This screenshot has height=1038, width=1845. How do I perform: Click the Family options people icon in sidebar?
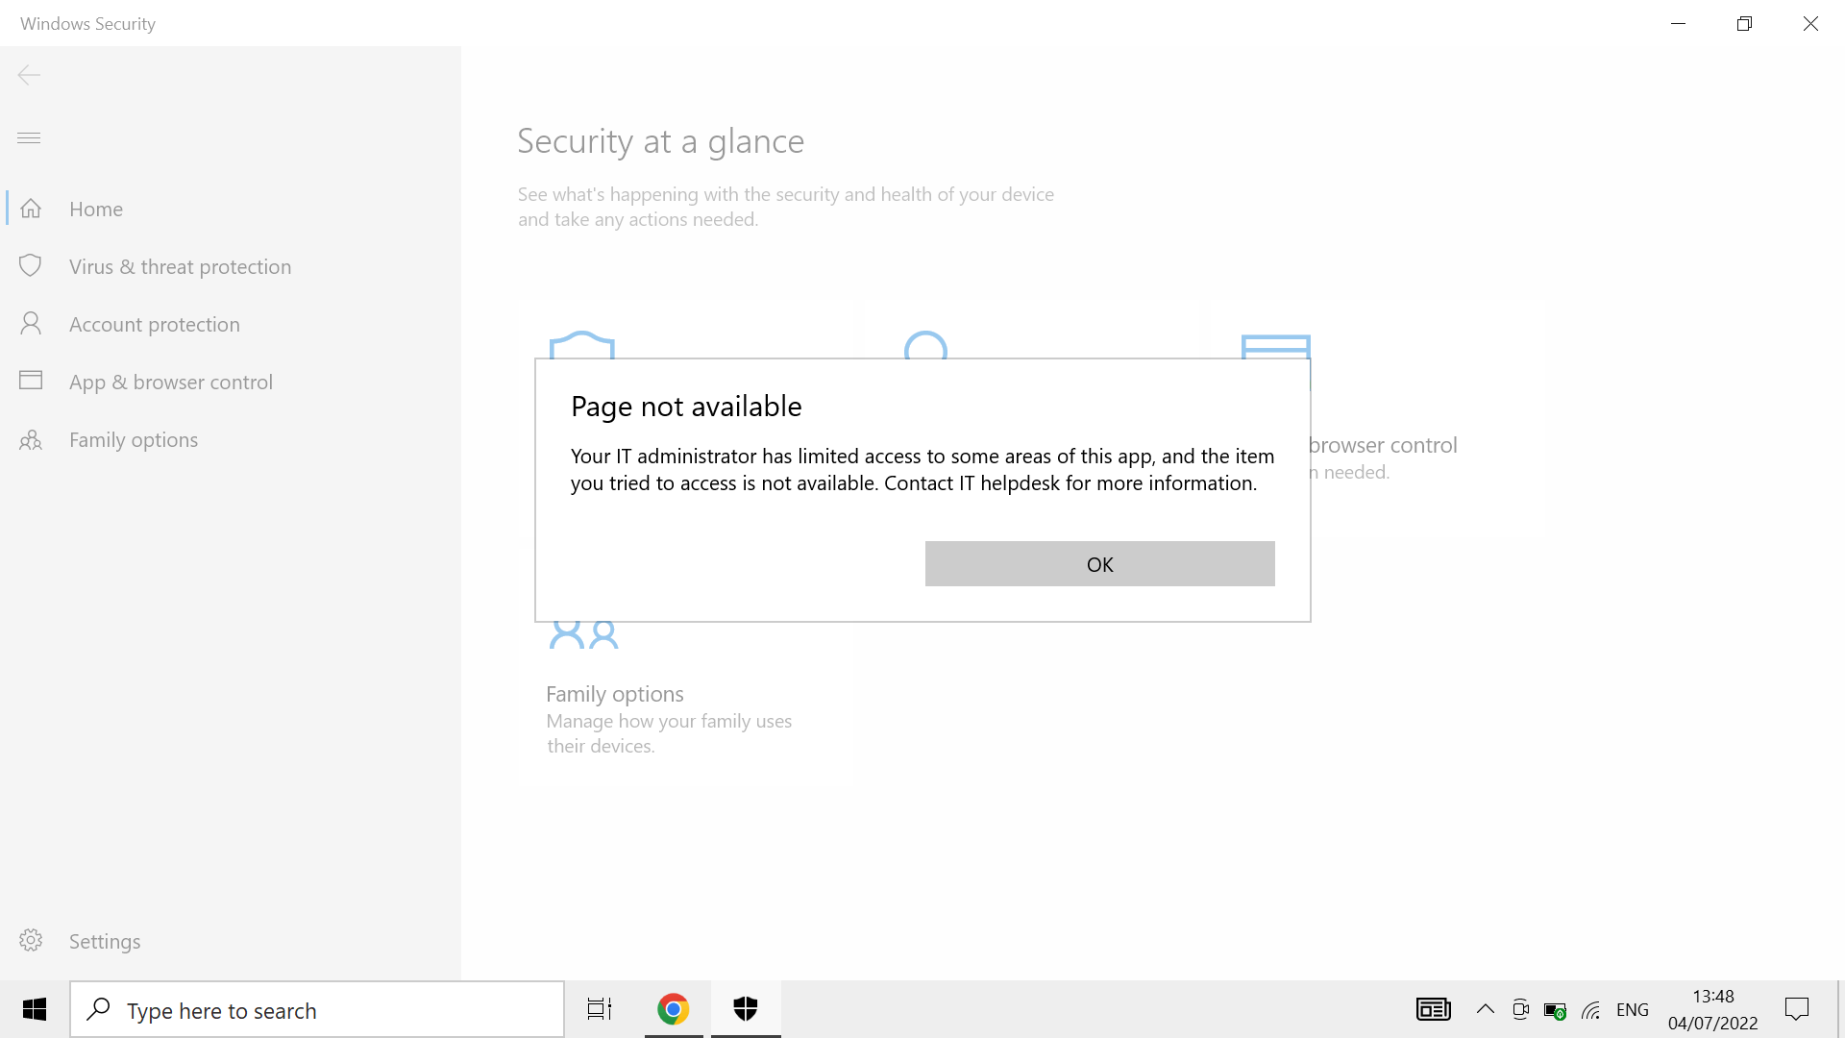click(x=31, y=440)
